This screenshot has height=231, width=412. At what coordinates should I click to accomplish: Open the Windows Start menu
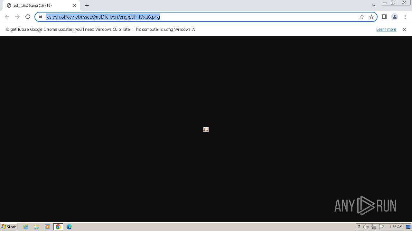[9, 227]
